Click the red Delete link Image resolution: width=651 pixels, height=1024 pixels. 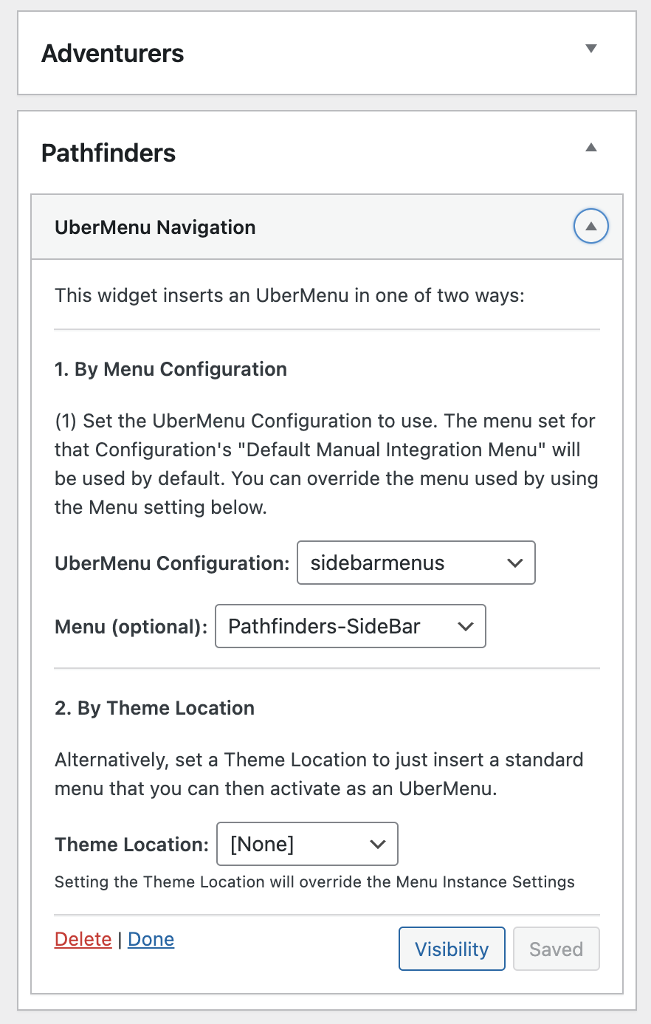[83, 939]
